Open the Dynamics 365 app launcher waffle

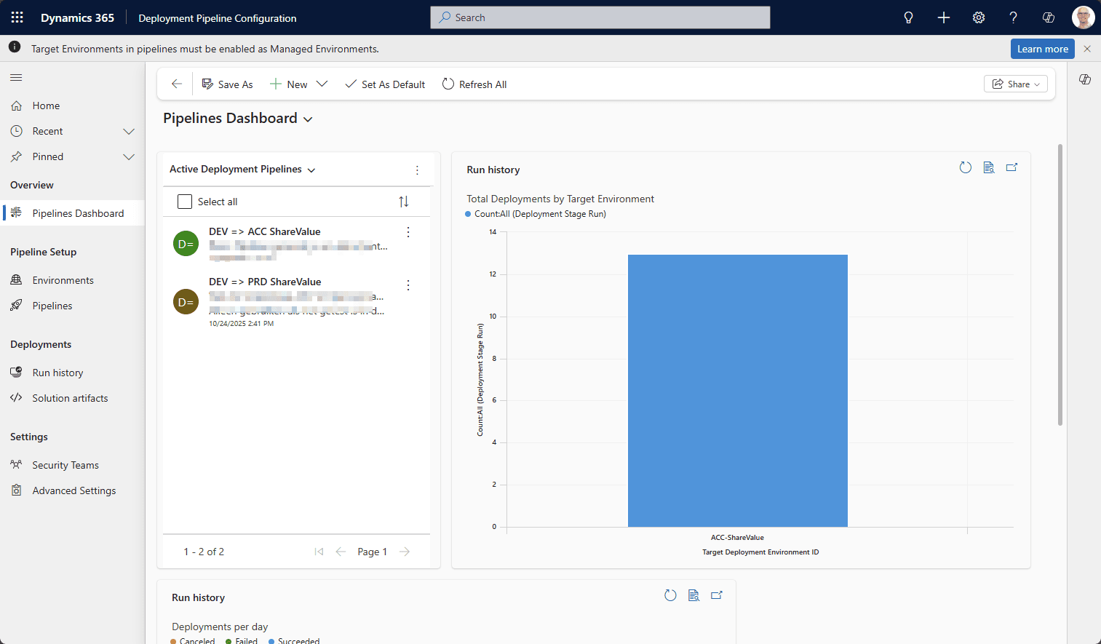(17, 17)
